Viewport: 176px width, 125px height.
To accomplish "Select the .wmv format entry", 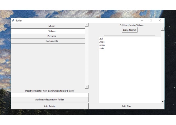I will coord(102,45).
